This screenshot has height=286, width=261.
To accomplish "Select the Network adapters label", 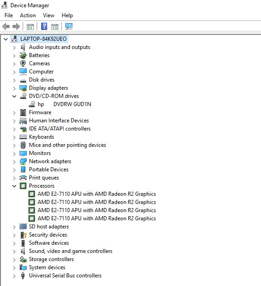I will pos(50,161).
